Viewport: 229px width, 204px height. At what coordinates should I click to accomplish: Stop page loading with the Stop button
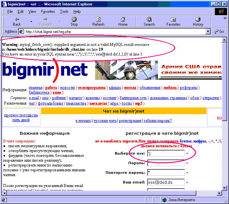click(x=74, y=21)
